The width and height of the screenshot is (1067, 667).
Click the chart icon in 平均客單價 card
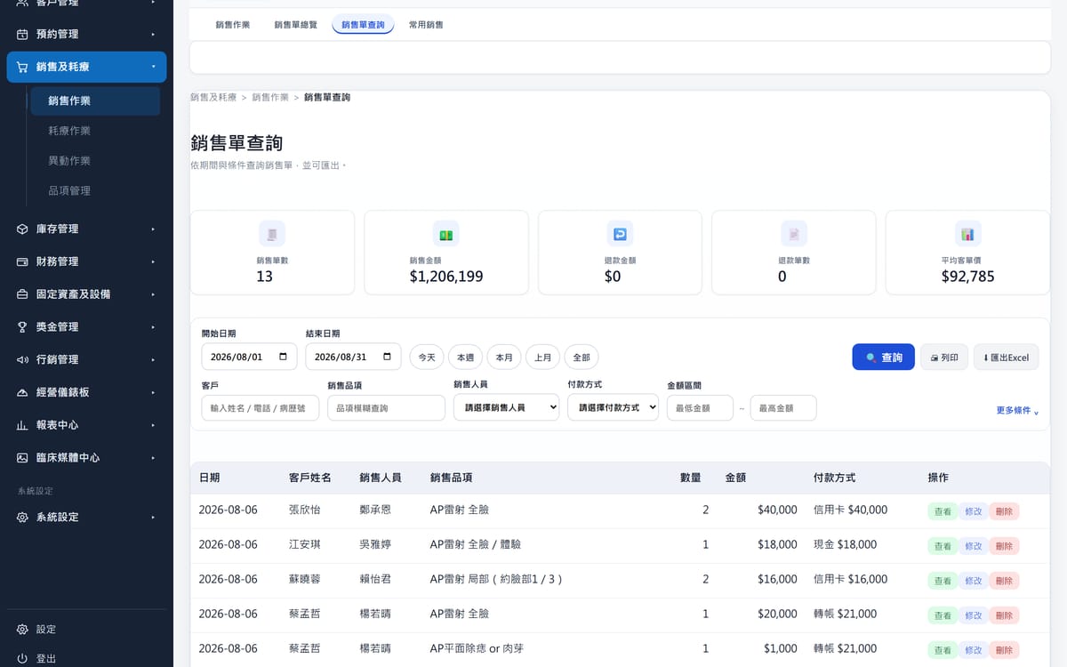pyautogui.click(x=967, y=234)
